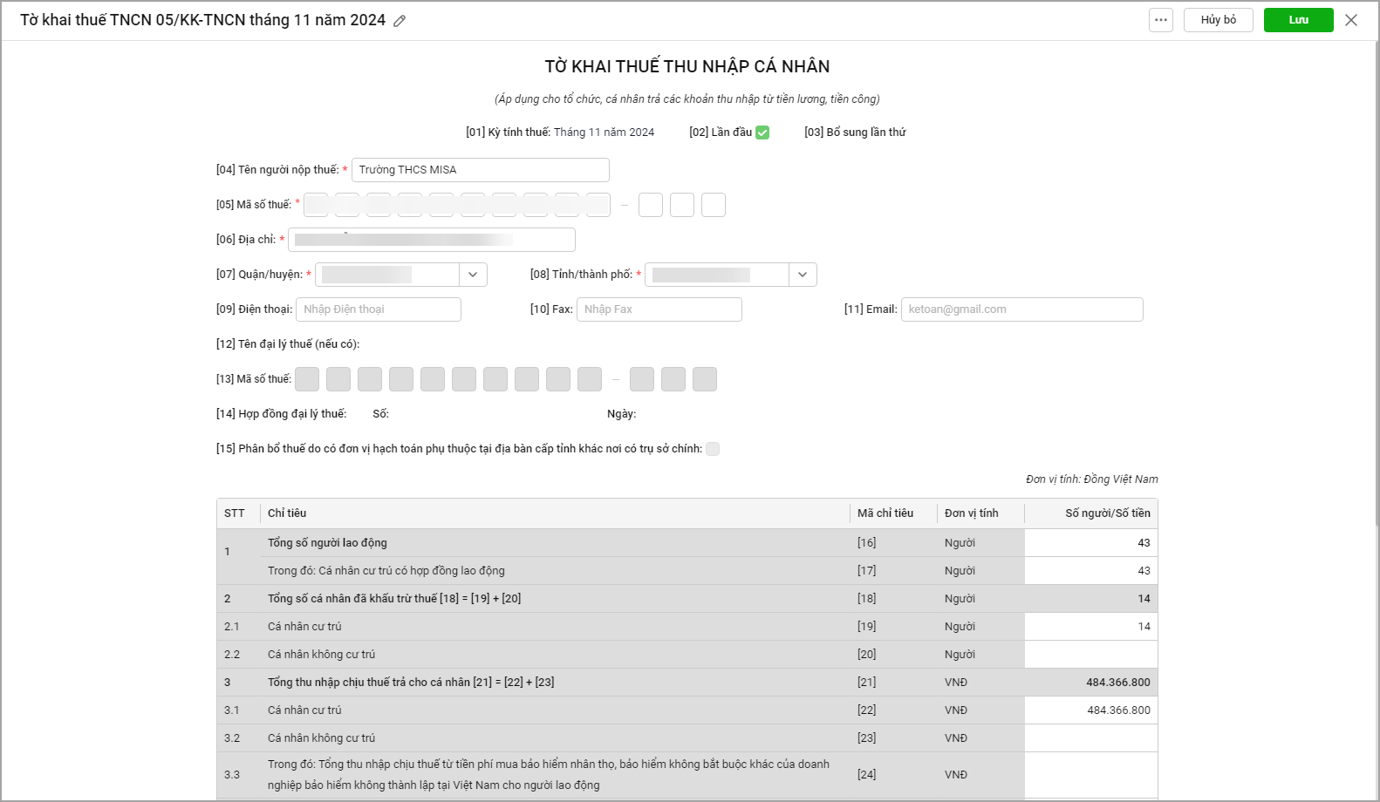The width and height of the screenshot is (1380, 802).
Task: Click the pencil icon to edit title
Action: [400, 21]
